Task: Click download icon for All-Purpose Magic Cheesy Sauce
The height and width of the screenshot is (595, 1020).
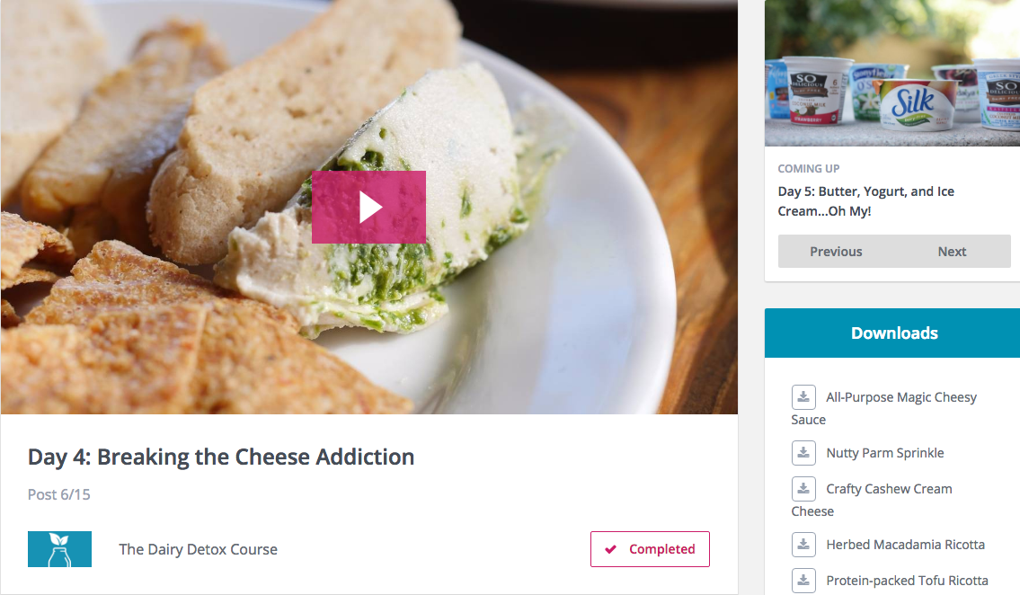Action: pyautogui.click(x=803, y=396)
